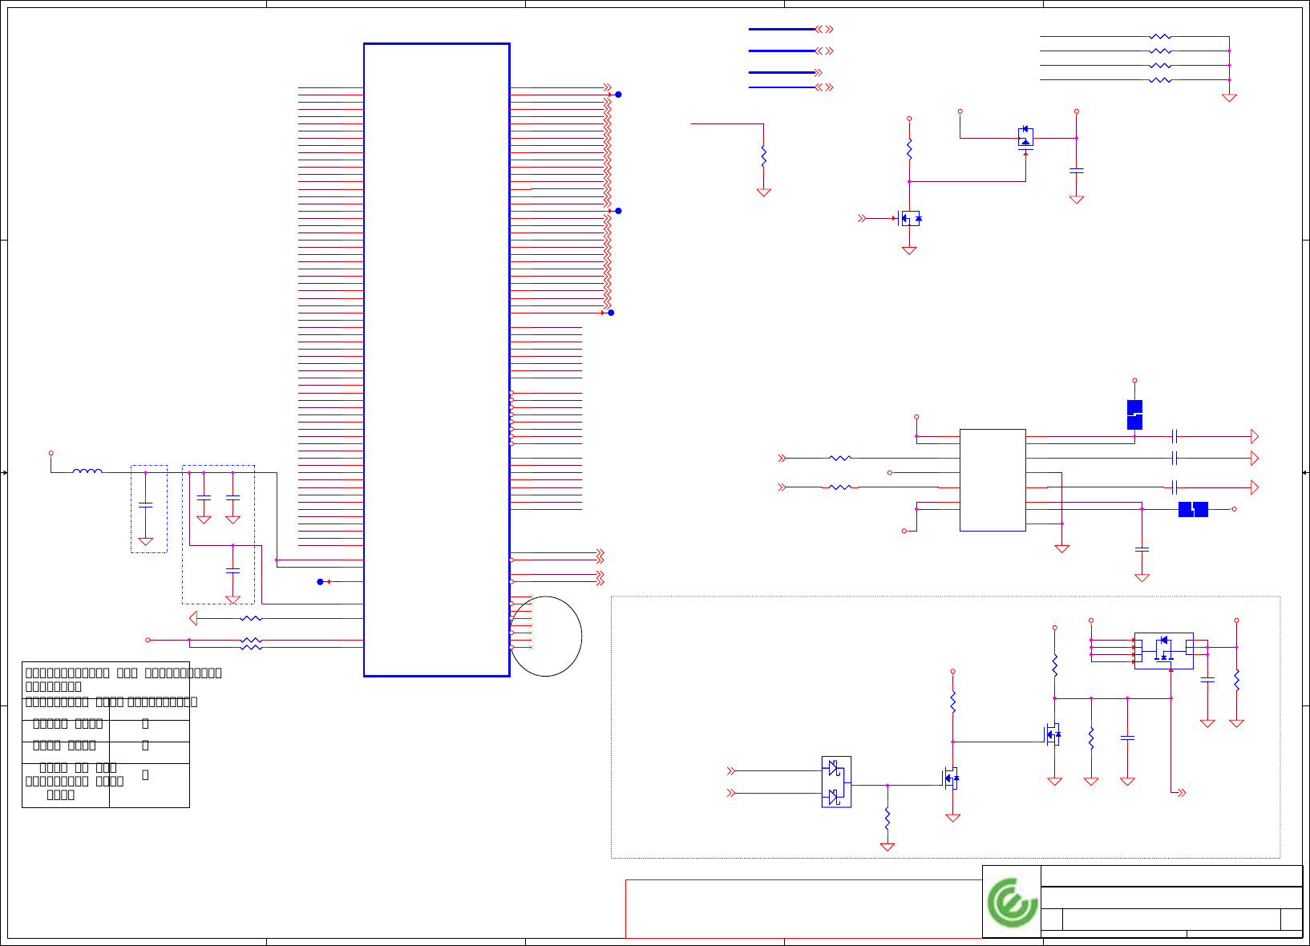Select the empty red-outlined notes box at the bottom
The height and width of the screenshot is (946, 1310).
[804, 909]
